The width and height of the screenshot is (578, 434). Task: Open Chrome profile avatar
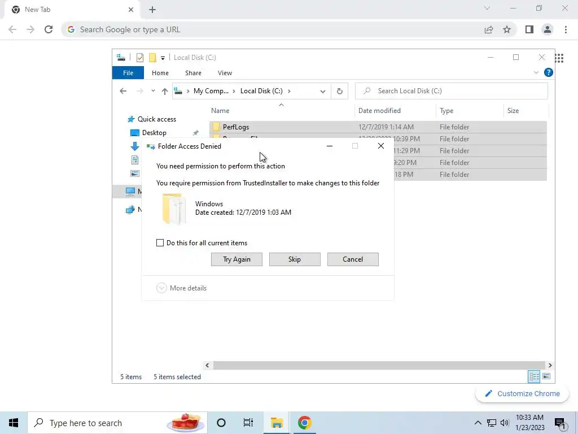click(x=548, y=29)
